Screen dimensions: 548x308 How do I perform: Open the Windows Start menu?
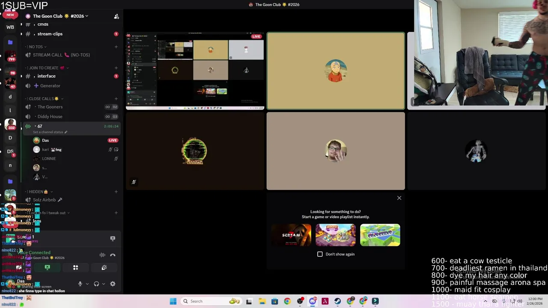coord(173,301)
